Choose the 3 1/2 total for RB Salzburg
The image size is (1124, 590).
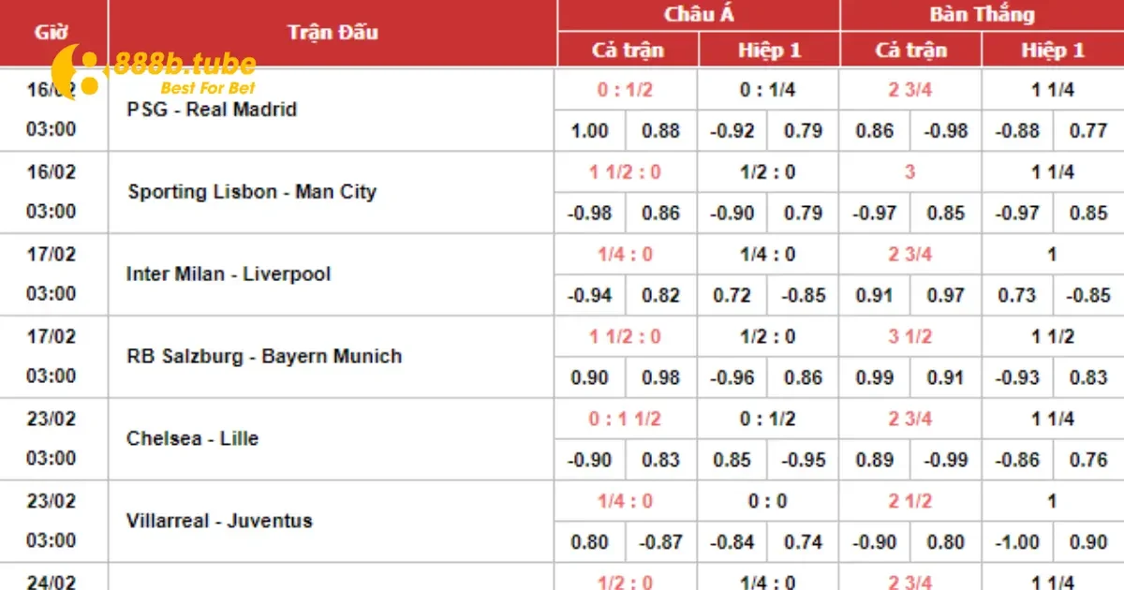[x=910, y=337]
